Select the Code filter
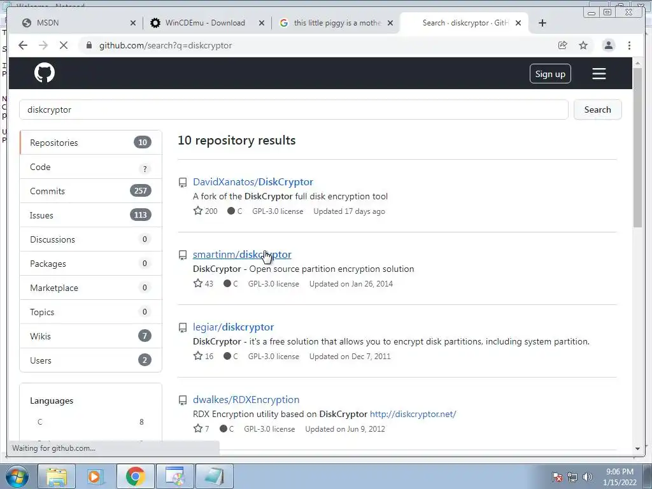This screenshot has height=489, width=652. (x=90, y=167)
